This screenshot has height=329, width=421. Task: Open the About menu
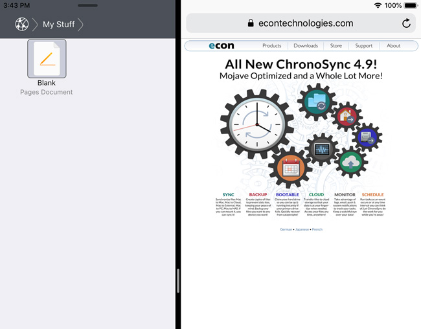tap(394, 46)
